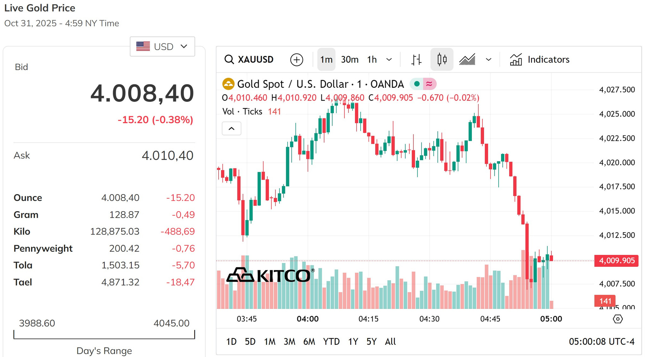Click the 05:00:08 UTC-4 timezone selector
Image resolution: width=645 pixels, height=357 pixels.
602,342
